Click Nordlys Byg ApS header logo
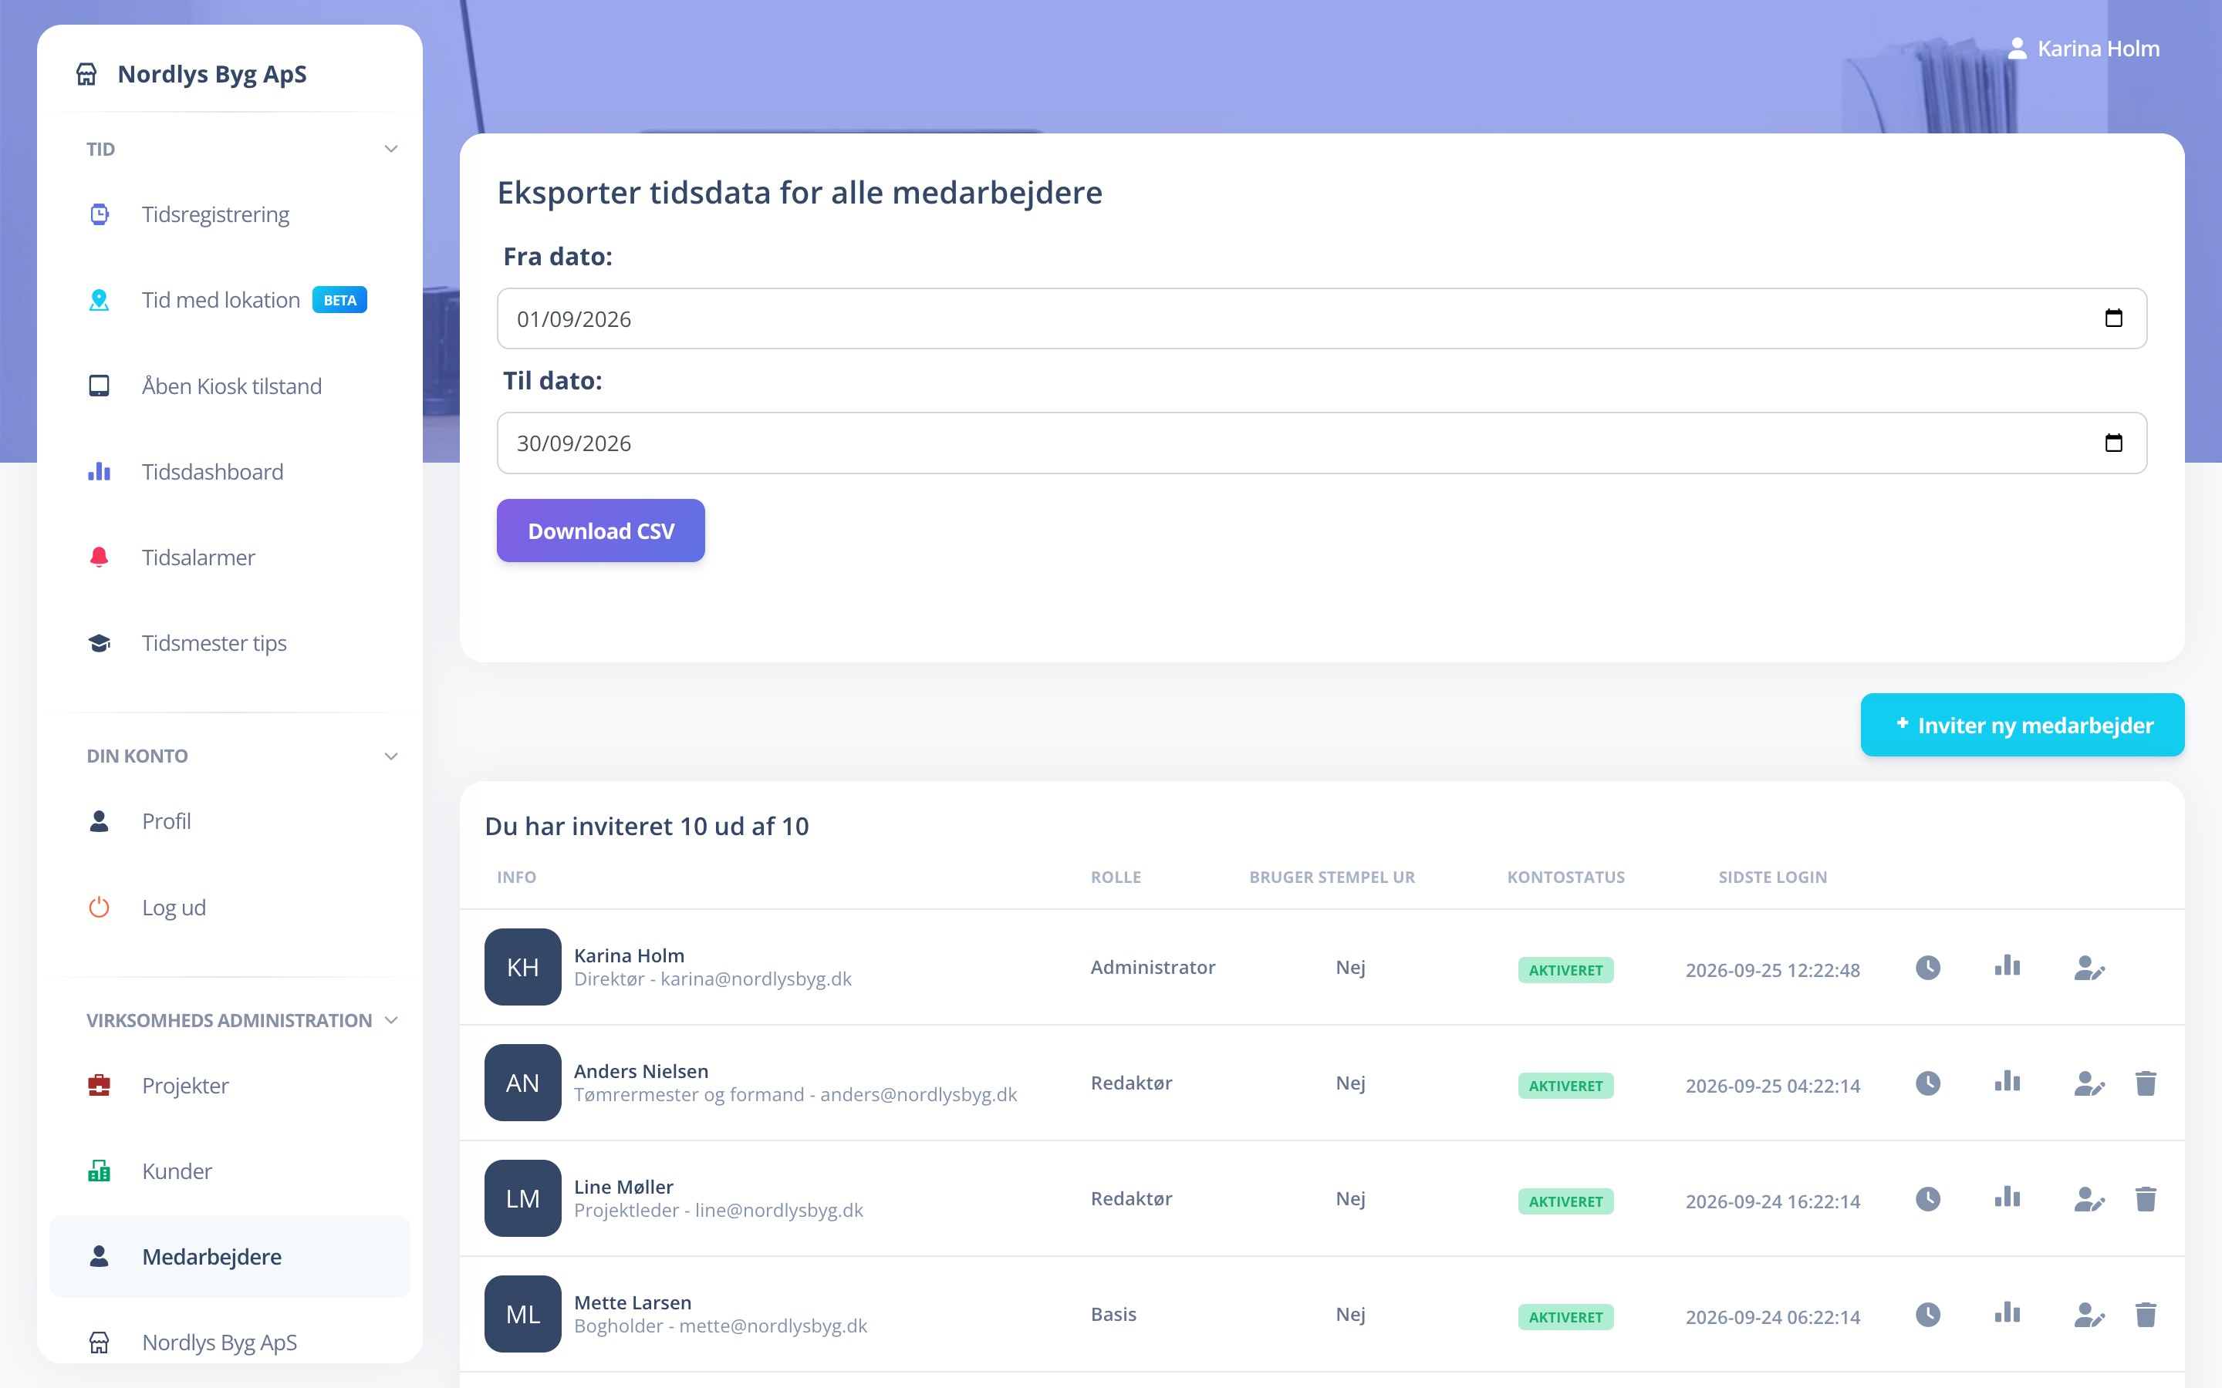This screenshot has width=2222, height=1388. click(191, 73)
